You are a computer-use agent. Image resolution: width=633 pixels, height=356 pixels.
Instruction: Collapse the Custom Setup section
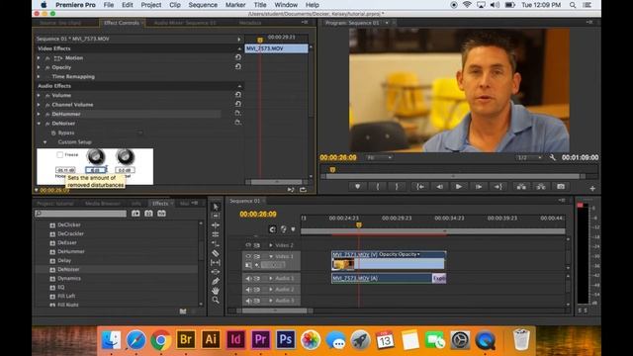[x=45, y=142]
